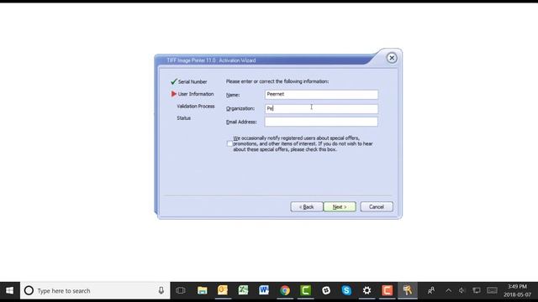Click the Cancel button

[x=377, y=207]
